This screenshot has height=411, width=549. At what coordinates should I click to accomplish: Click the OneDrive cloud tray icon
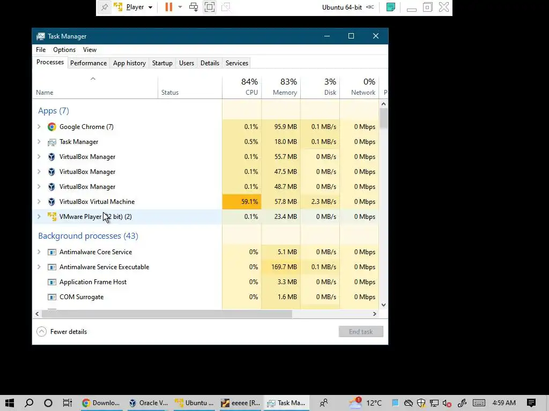408,403
